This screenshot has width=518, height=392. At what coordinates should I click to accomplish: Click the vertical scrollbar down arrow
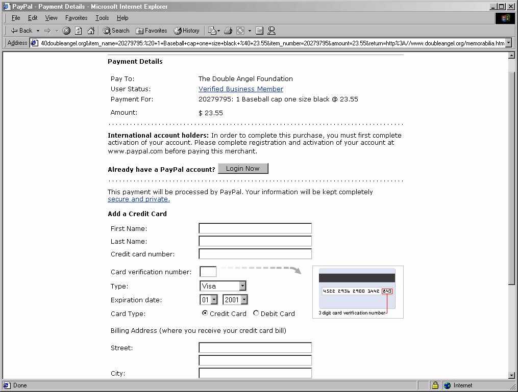pos(512,375)
